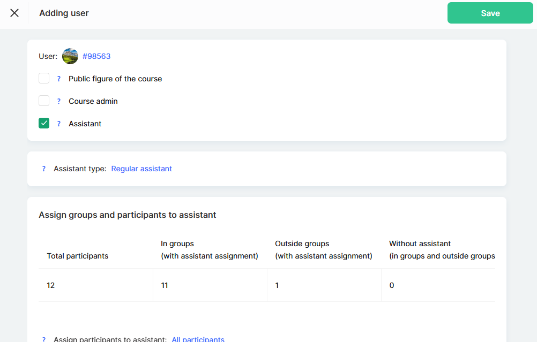537x342 pixels.
Task: Check the Course admin checkbox
Action: pos(44,101)
